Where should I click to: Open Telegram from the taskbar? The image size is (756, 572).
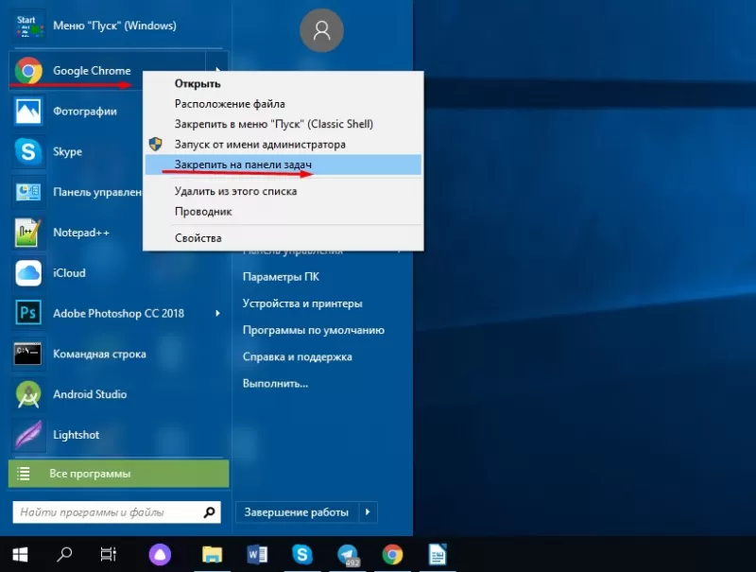pyautogui.click(x=348, y=555)
